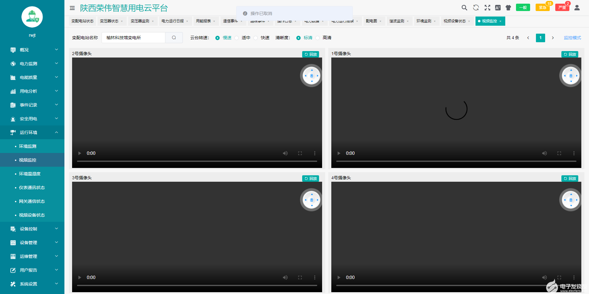Screen dimensions: 589x294
Task: Mute volume on 3号摄像头 video
Action: [285, 277]
